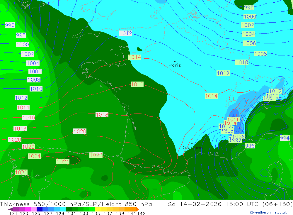Pick the darkest green legend swatch above 131

[69, 209]
